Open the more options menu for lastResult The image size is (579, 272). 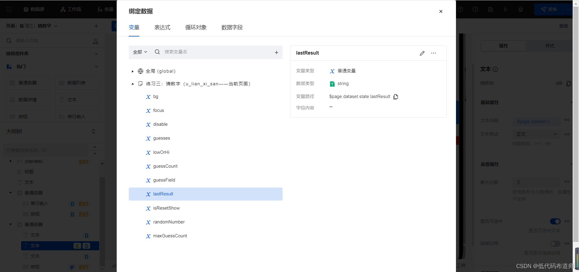point(434,53)
